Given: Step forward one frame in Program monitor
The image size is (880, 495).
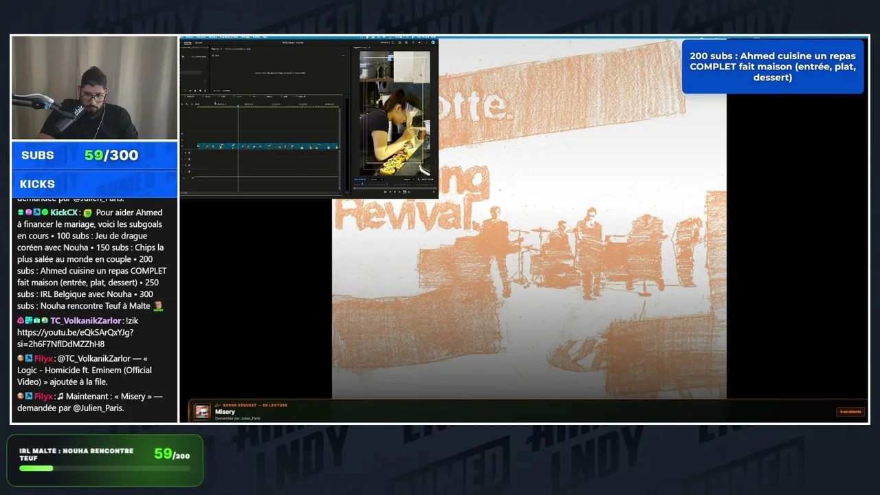Looking at the screenshot, I should (401, 192).
